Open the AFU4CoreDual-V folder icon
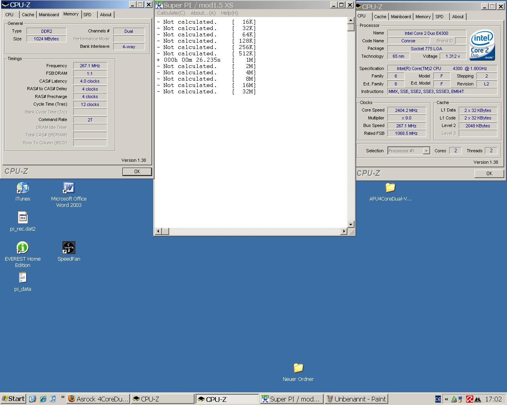507x405 pixels. (390, 187)
